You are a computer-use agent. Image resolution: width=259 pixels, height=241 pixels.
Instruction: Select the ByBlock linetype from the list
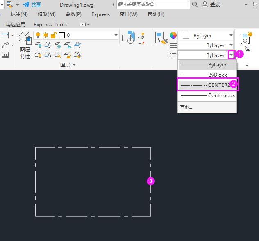(x=207, y=75)
